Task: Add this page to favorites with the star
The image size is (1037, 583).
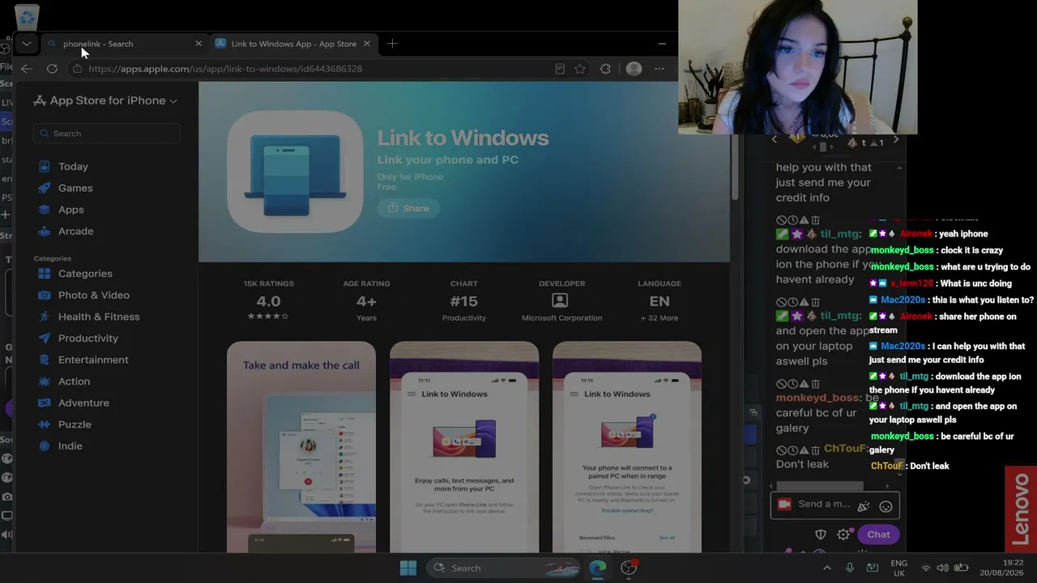Action: click(580, 69)
